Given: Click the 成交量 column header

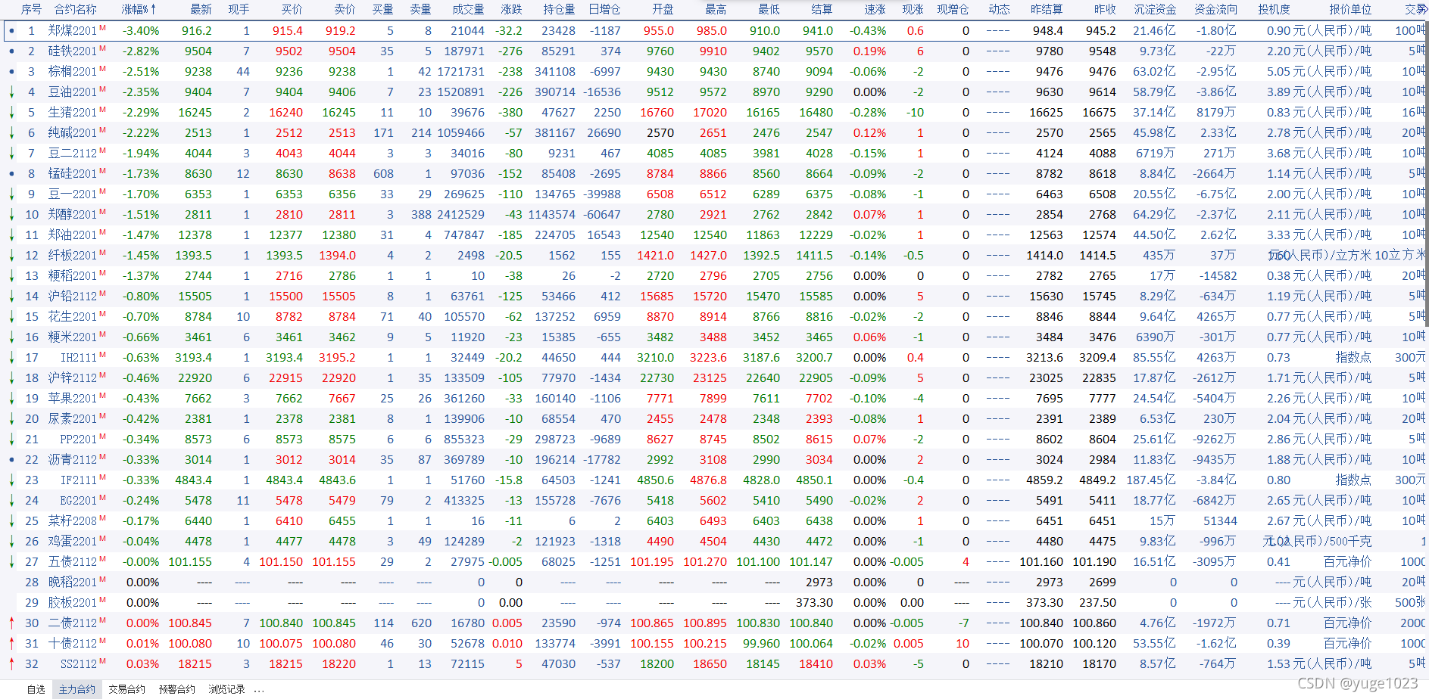Looking at the screenshot, I should tap(468, 10).
